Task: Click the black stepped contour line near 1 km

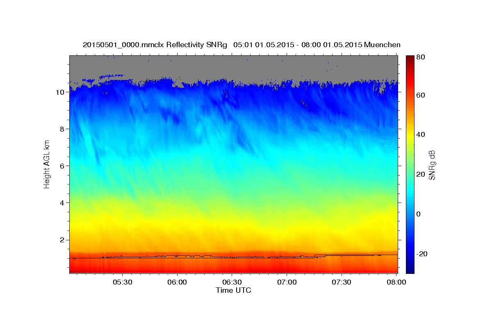Action: pos(234,256)
